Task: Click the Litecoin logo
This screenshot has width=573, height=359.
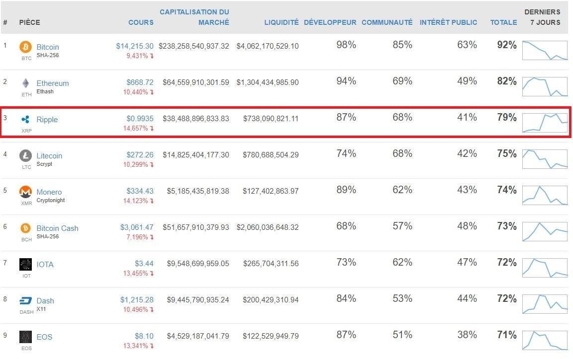Action: [x=25, y=155]
